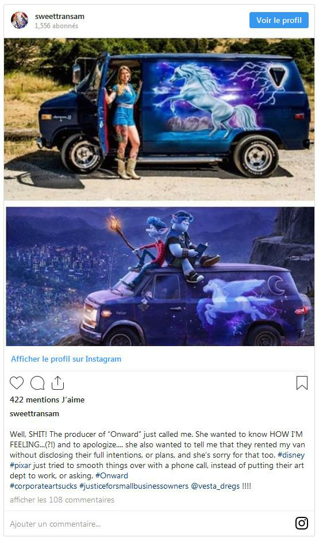The width and height of the screenshot is (319, 541).
Task: Open #justiceforsmallbusinessowners hashtag
Action: [134, 486]
